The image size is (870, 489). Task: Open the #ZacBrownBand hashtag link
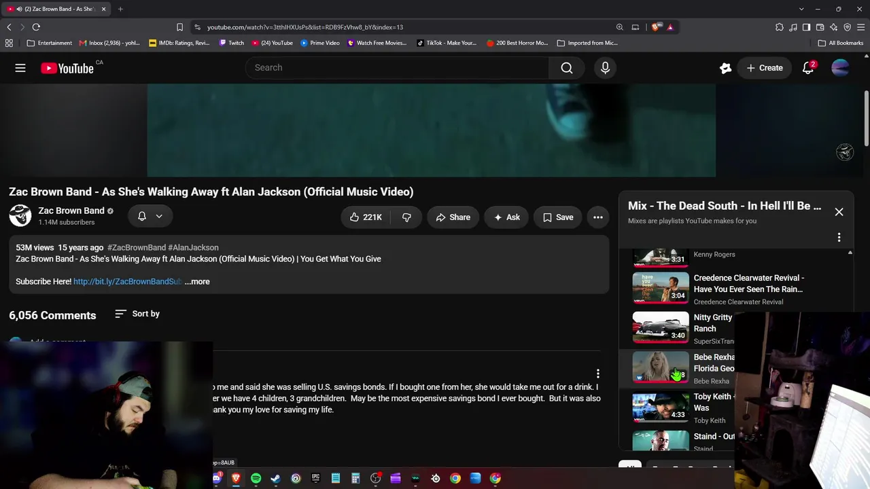(137, 247)
